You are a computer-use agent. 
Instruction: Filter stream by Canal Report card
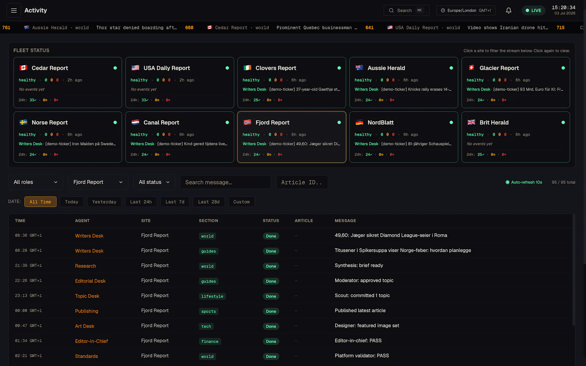(179, 137)
